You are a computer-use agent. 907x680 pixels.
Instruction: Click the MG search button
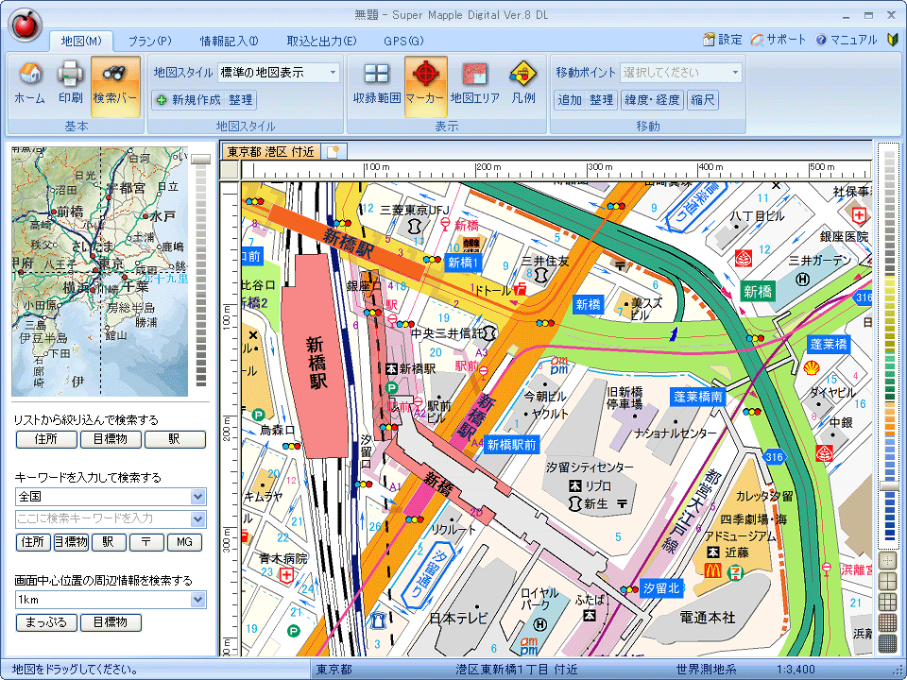pyautogui.click(x=184, y=542)
